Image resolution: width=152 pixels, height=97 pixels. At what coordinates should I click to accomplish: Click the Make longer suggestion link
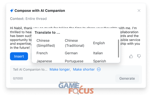pos(60,69)
